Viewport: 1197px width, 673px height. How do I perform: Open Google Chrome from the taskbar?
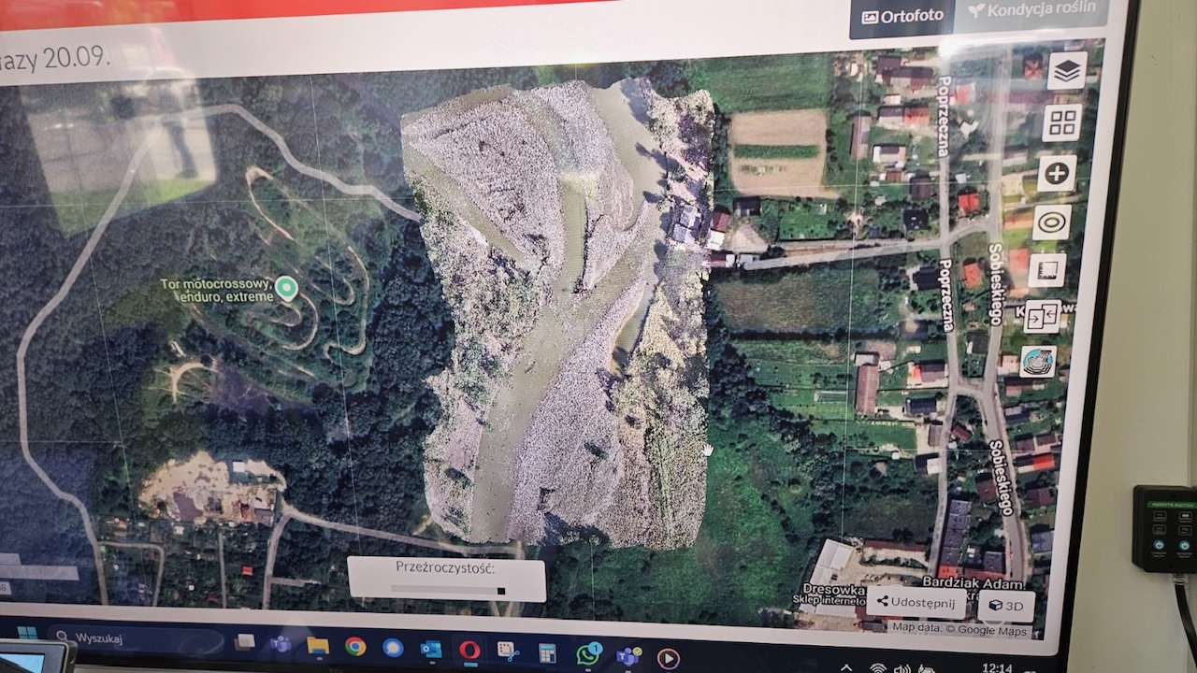(x=355, y=646)
